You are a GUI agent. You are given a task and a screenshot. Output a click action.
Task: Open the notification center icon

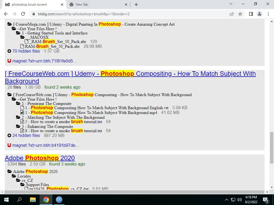[x=265, y=200]
